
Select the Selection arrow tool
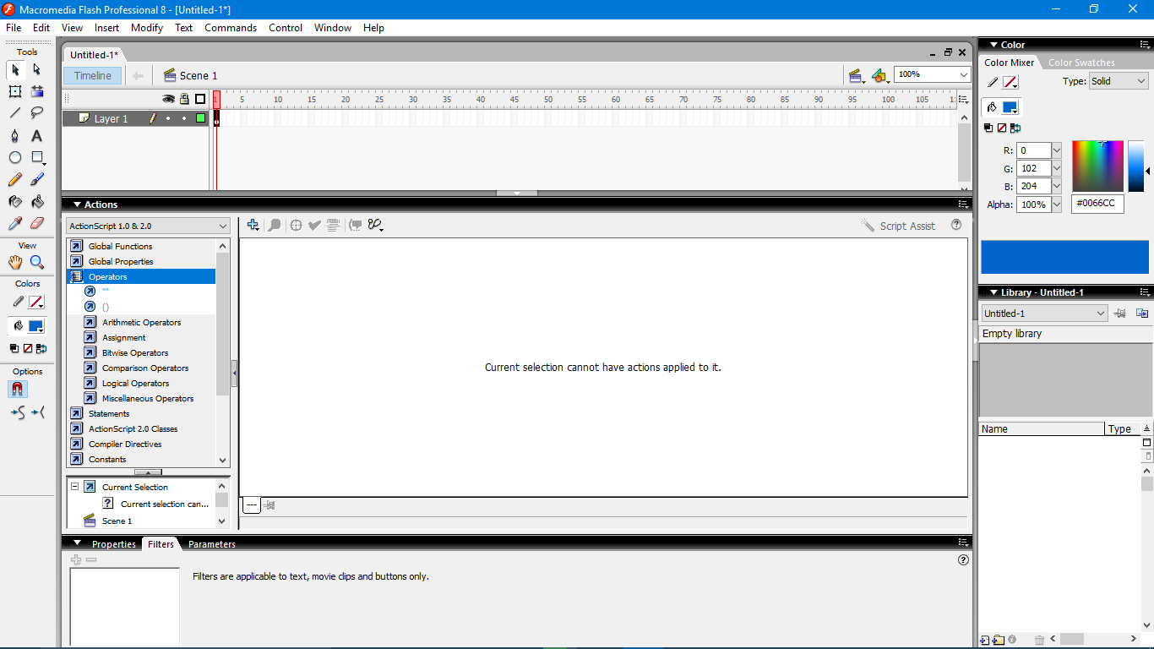pyautogui.click(x=15, y=69)
